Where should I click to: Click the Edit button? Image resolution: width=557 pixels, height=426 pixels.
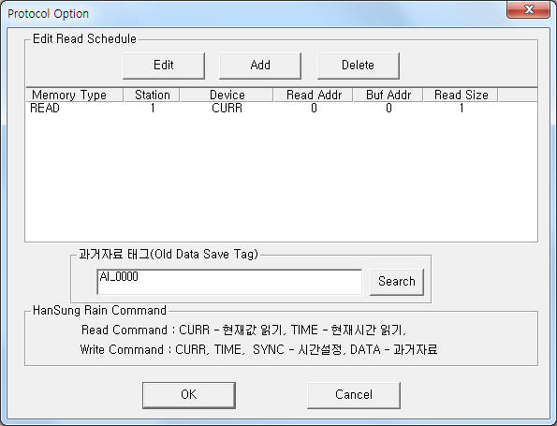164,66
